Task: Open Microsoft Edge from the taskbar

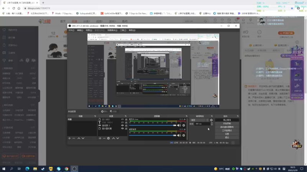Action: pos(27,169)
